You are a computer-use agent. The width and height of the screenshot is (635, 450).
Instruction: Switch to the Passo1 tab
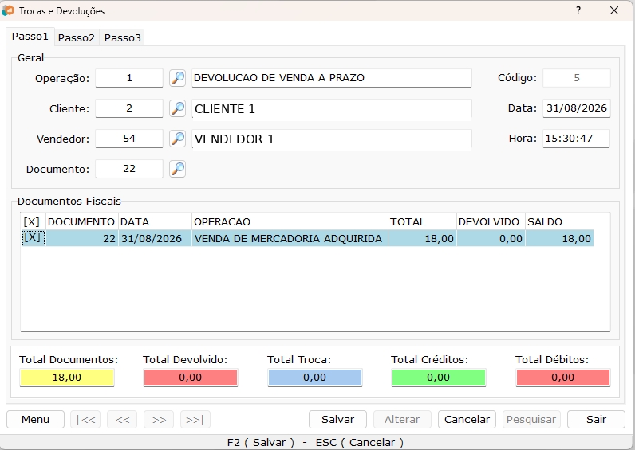(x=30, y=37)
